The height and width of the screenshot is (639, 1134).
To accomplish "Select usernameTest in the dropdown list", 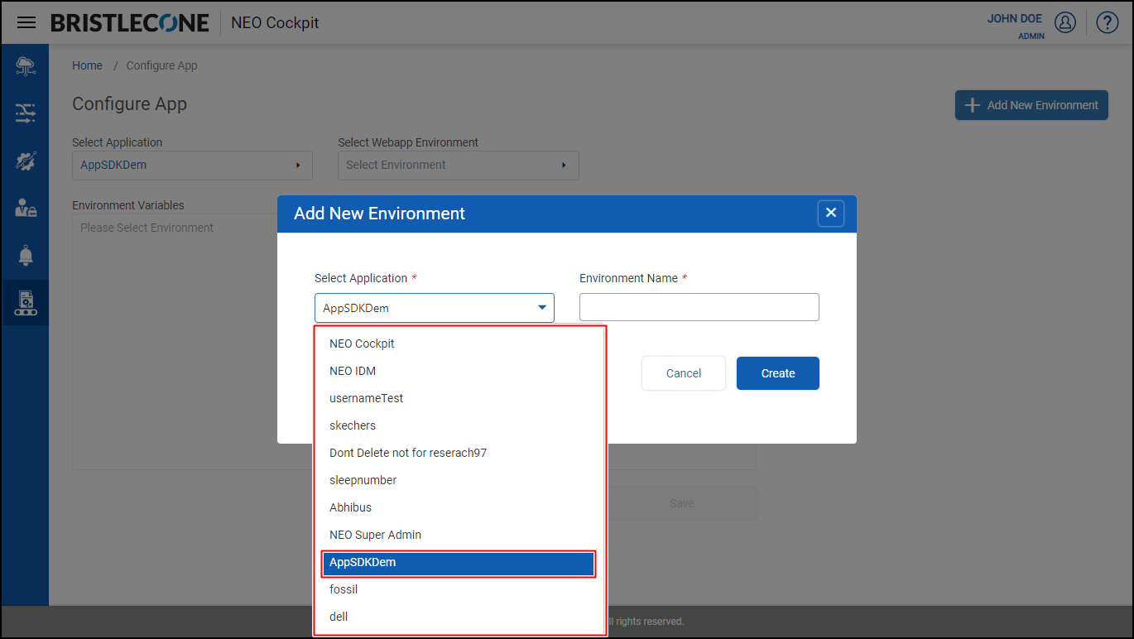I will (459, 398).
